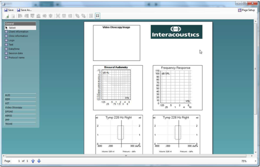Click the make same height icon
This screenshot has width=260, height=167.
(70, 16)
